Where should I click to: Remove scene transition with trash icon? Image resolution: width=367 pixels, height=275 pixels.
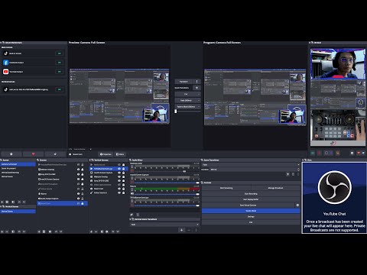tap(293, 174)
